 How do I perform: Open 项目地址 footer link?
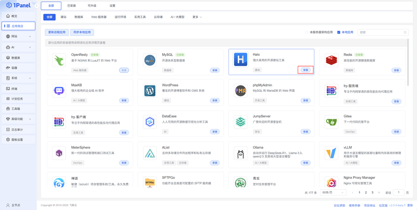coord(370,205)
